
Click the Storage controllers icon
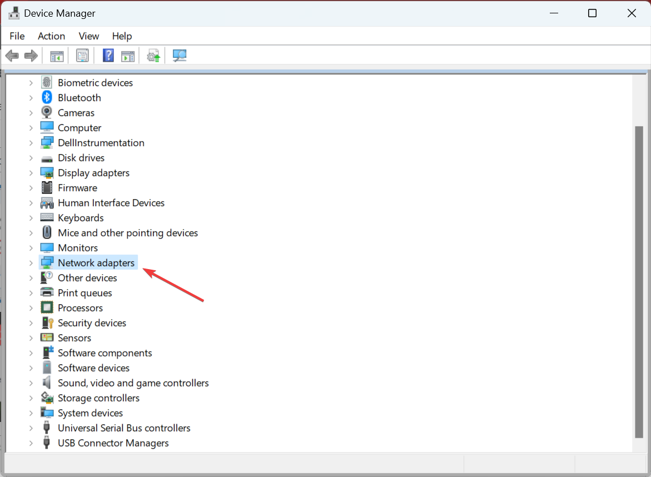[x=47, y=397]
